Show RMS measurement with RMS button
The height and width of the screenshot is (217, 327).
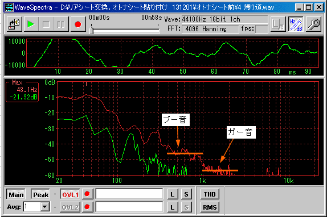point(210,207)
